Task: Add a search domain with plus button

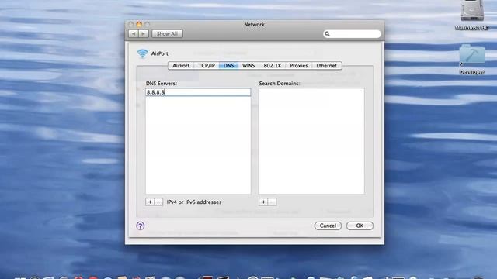Action: tap(263, 201)
